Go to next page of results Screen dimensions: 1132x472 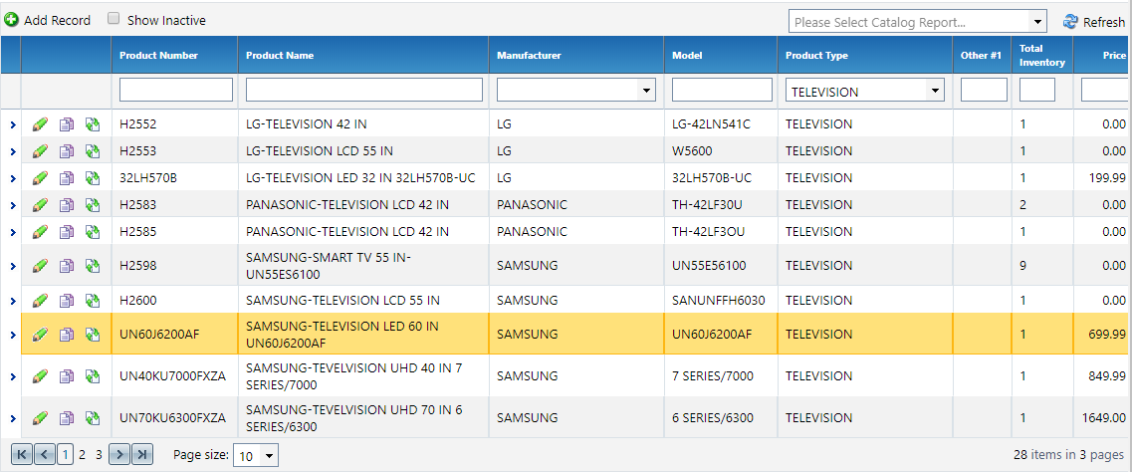(x=120, y=455)
